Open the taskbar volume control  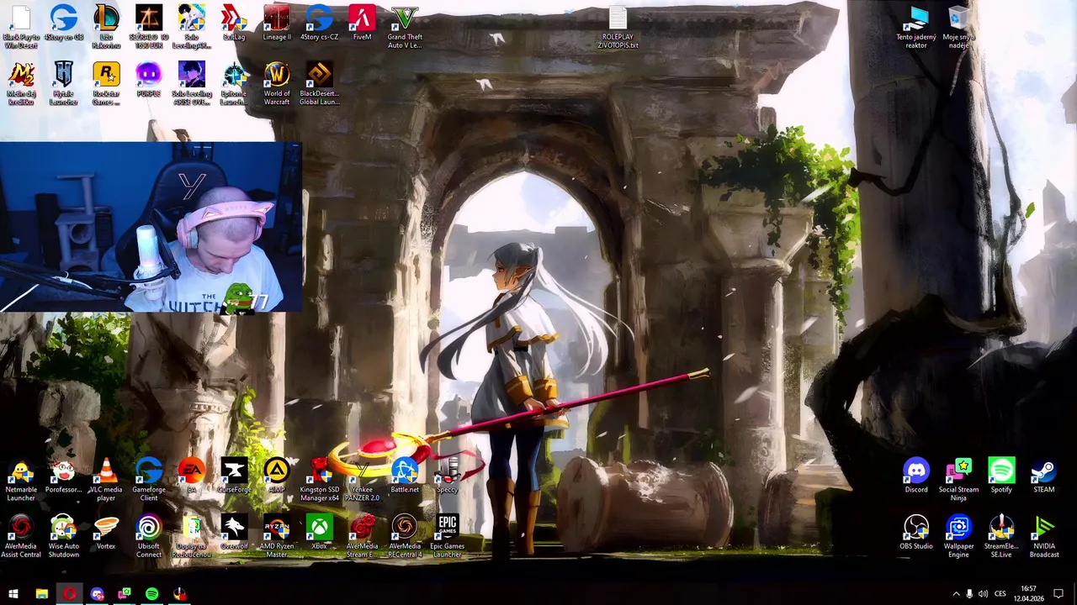click(983, 594)
